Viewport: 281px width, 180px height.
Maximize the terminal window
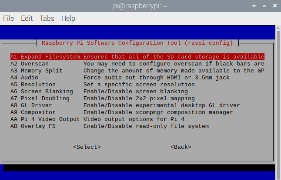[x=263, y=6]
